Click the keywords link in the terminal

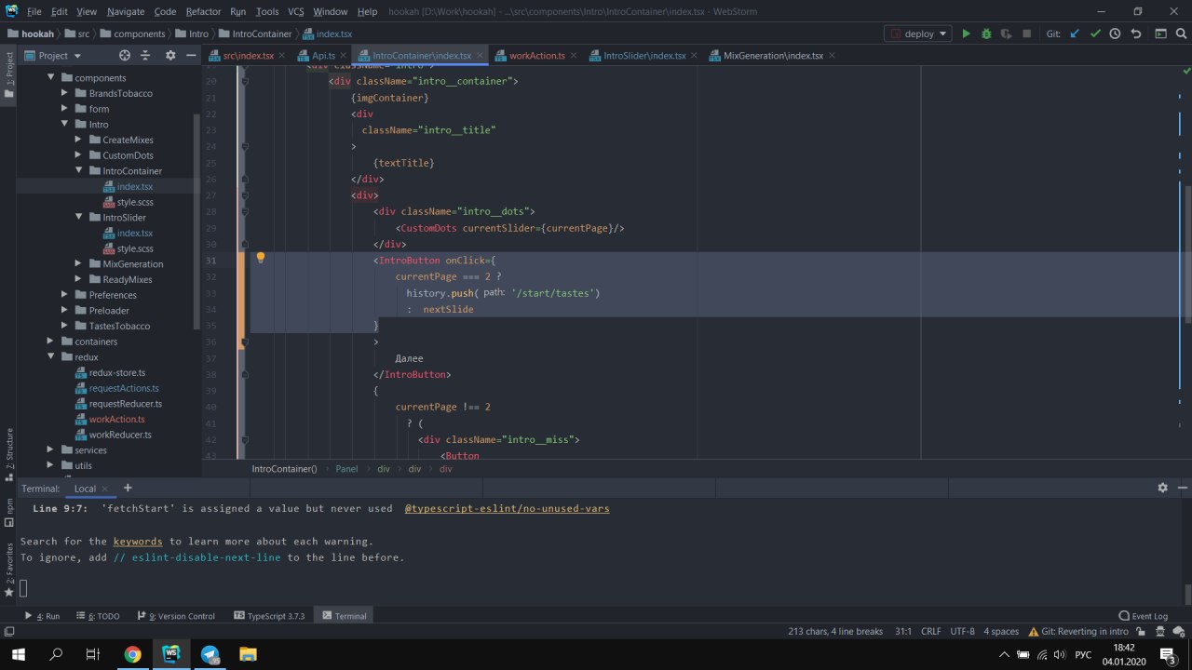(138, 541)
